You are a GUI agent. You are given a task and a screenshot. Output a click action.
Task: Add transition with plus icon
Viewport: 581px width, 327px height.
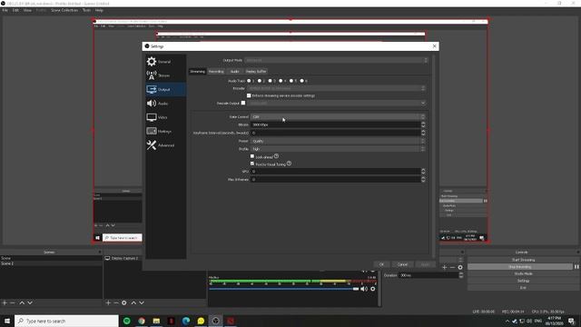coord(444,267)
